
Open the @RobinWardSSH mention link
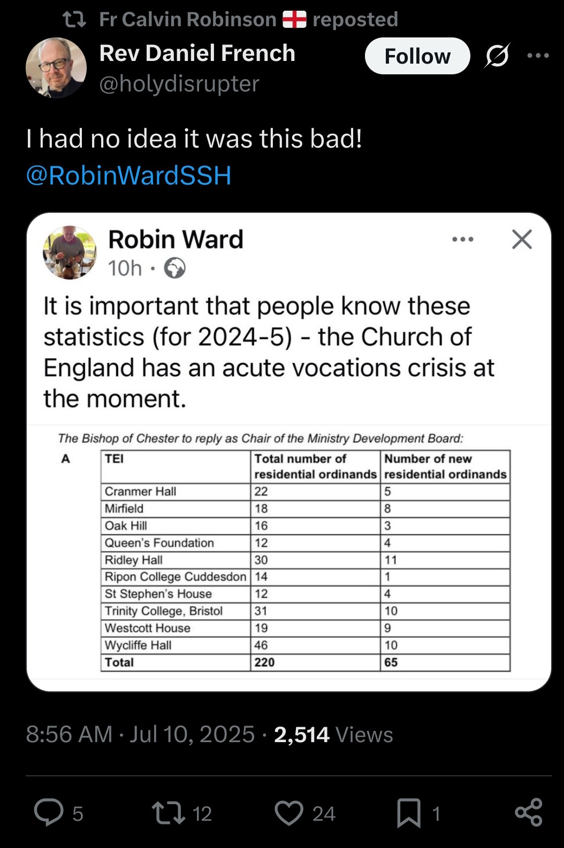tap(128, 175)
